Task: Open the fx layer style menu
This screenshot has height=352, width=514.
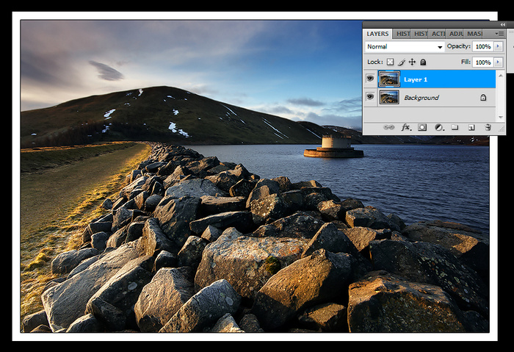Action: pyautogui.click(x=405, y=127)
